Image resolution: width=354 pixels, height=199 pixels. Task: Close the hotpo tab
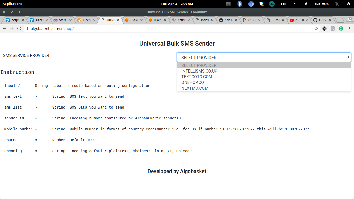(23, 20)
